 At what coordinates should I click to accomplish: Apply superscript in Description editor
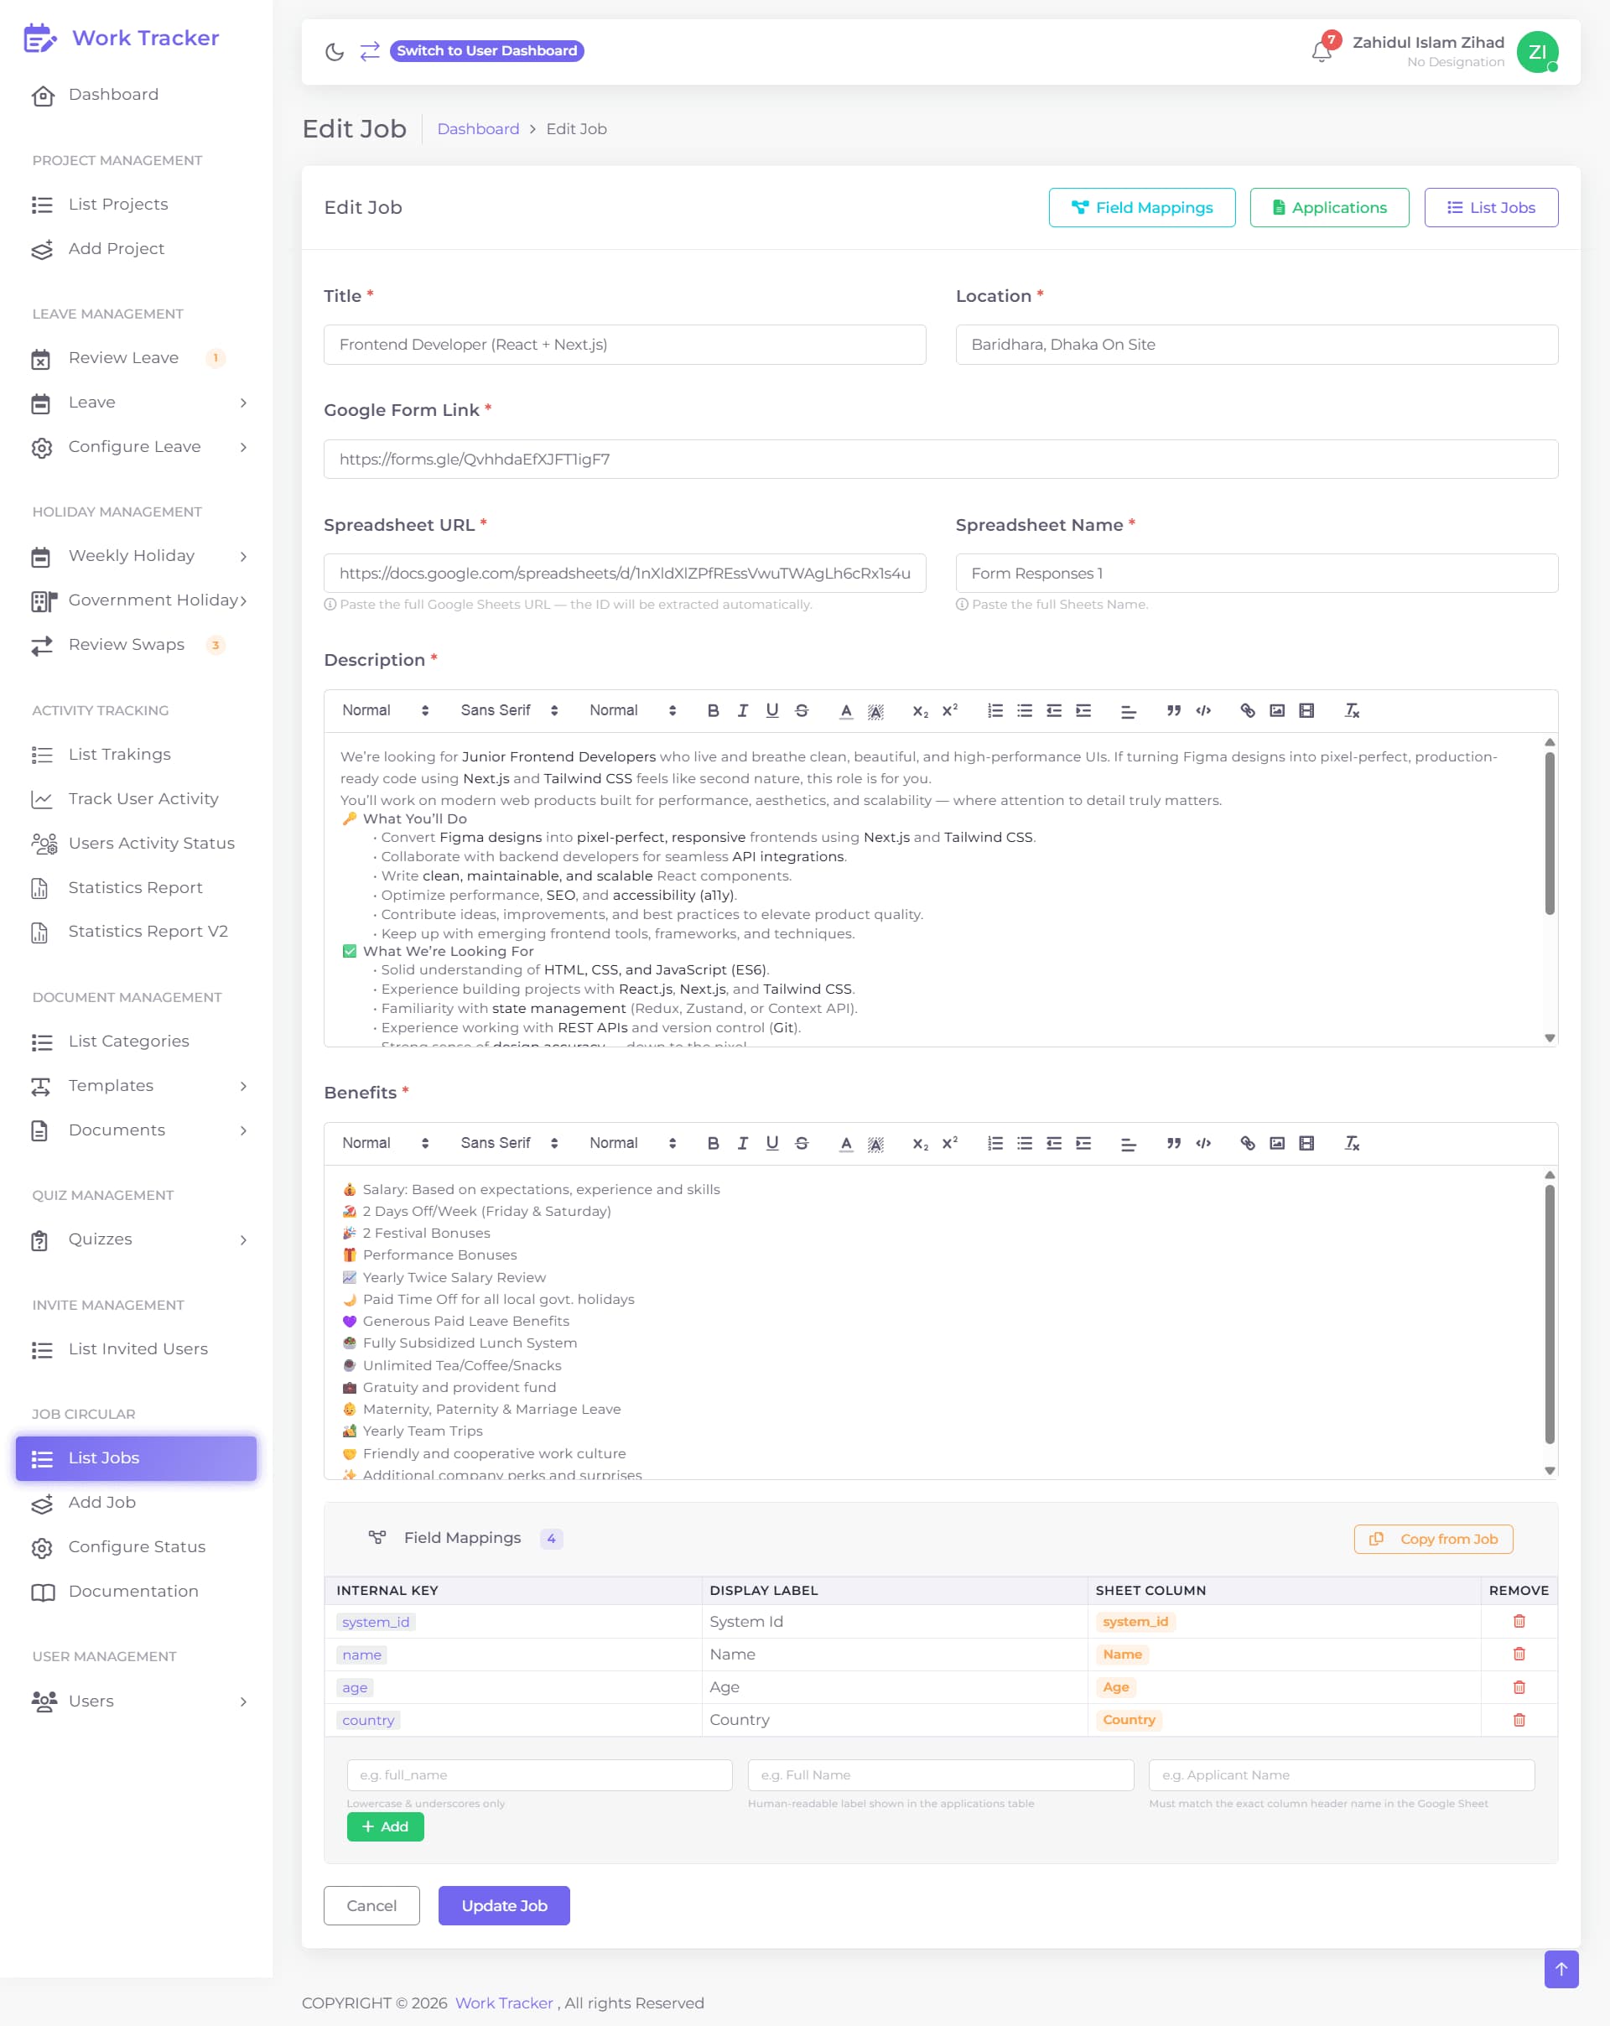tap(949, 710)
